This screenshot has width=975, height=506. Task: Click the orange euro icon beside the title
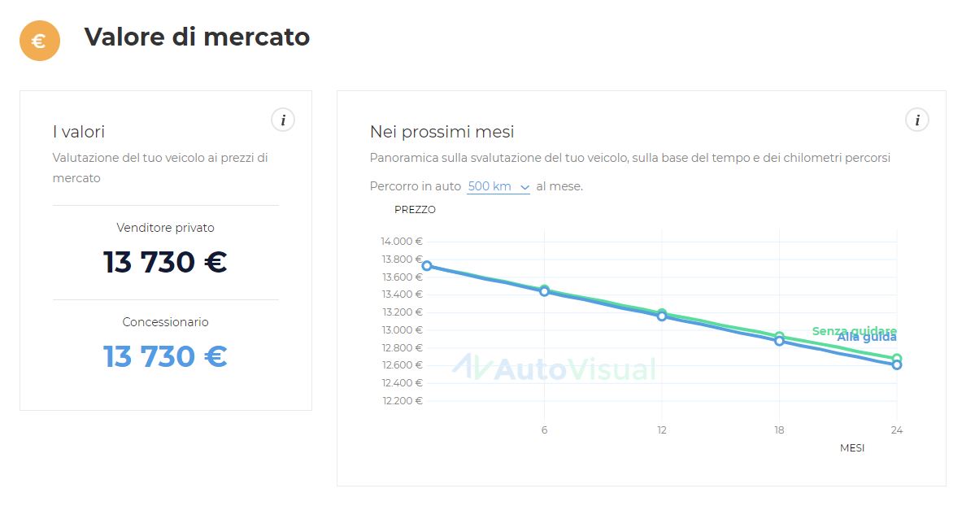click(40, 41)
